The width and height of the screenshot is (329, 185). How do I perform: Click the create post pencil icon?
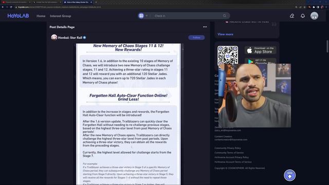[x=292, y=16]
